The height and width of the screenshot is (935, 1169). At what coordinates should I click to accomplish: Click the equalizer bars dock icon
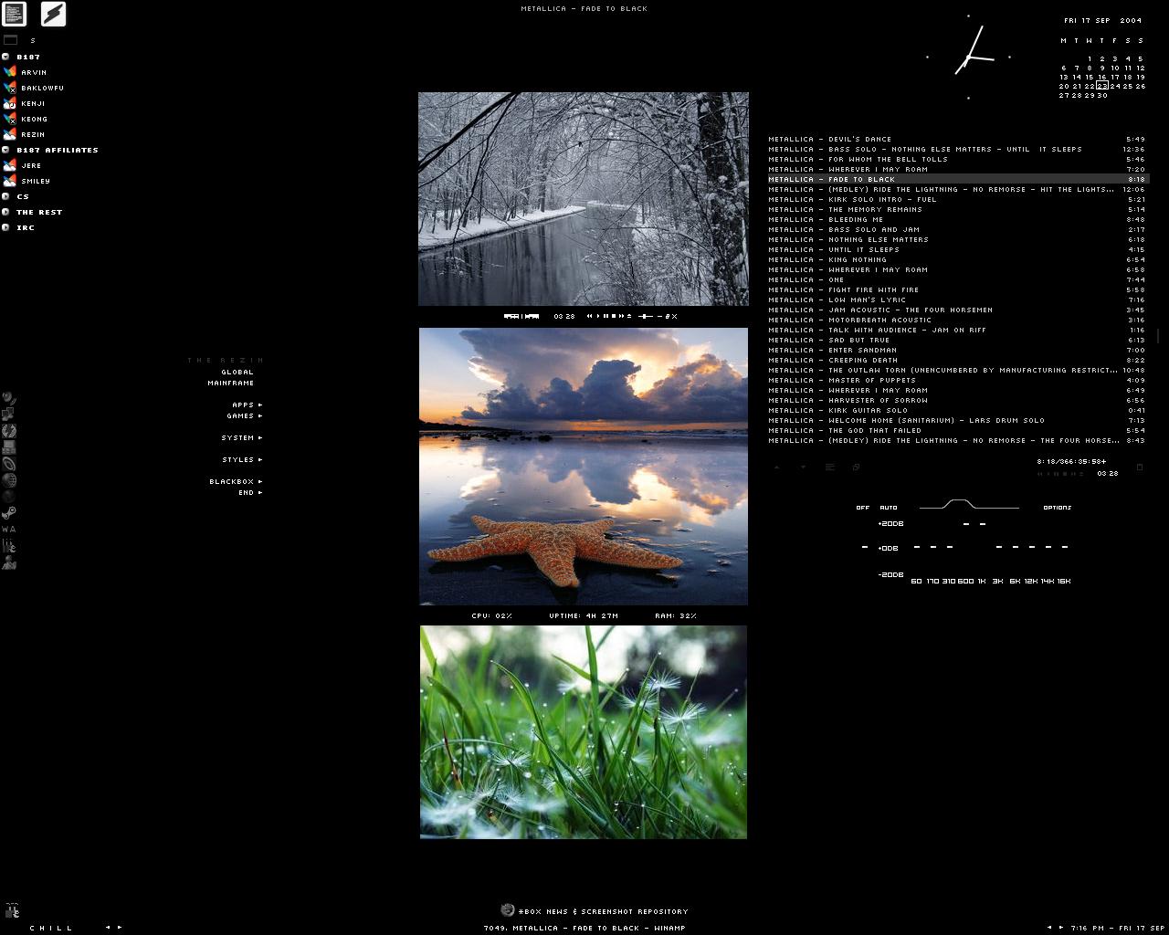[9, 545]
